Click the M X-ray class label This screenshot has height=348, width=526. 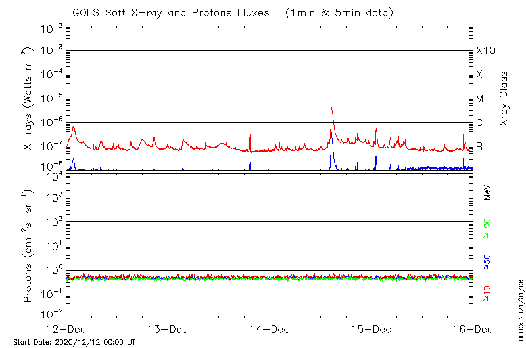coord(480,98)
